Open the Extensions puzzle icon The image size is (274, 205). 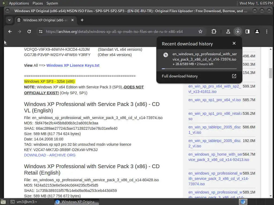tap(214, 31)
